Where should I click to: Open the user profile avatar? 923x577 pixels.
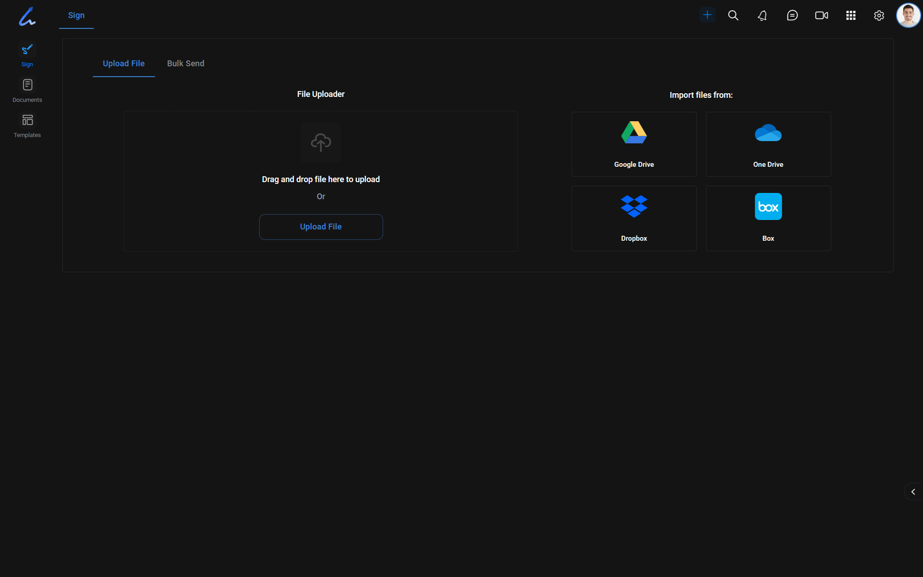[908, 15]
